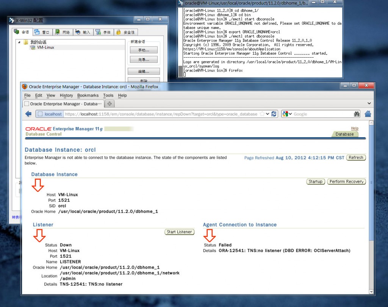The image size is (388, 307).
Task: Click 'TNS-12541: TNS:no listener' details text
Action: 91,284
